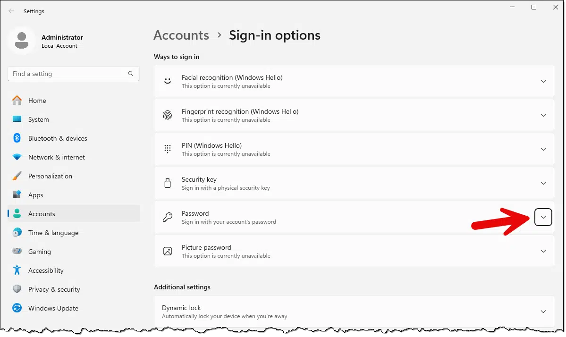This screenshot has height=337, width=566.
Task: Click the 'Ways to sign in' heading
Action: click(177, 57)
